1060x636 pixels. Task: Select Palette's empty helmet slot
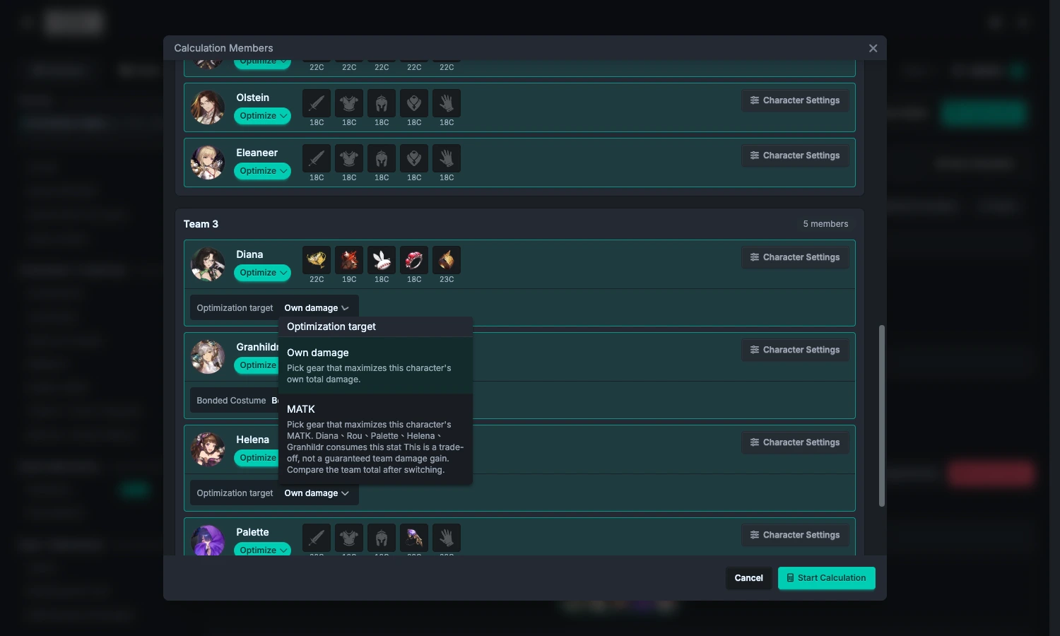click(382, 538)
